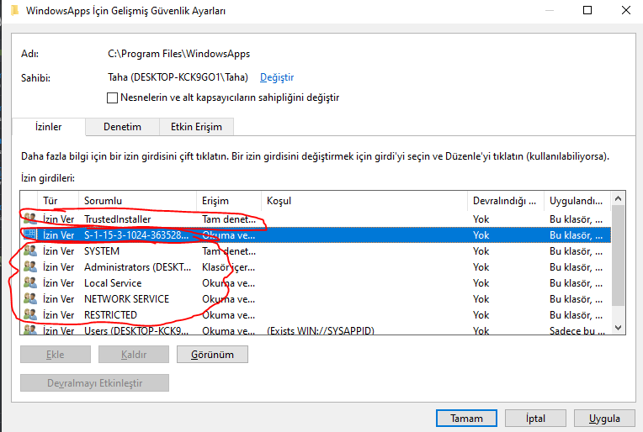Select the SYSTEM permission entry

316,251
